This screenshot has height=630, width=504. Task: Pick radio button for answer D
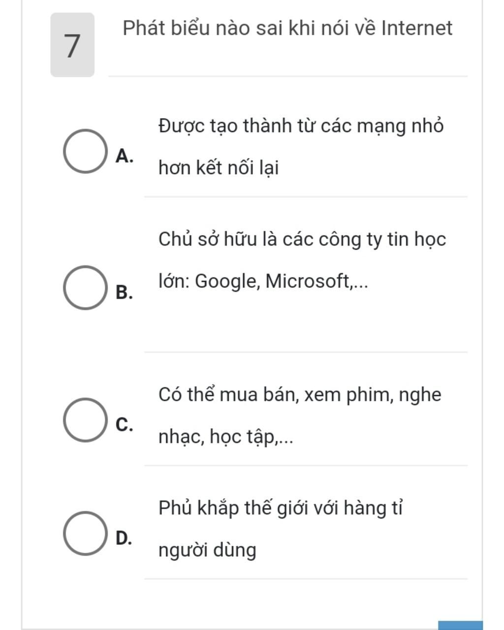tap(85, 533)
